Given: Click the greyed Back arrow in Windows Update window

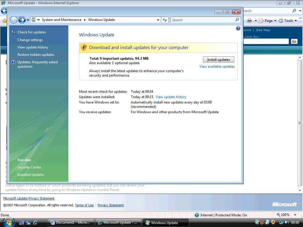Looking at the screenshot, I should pos(14,20).
